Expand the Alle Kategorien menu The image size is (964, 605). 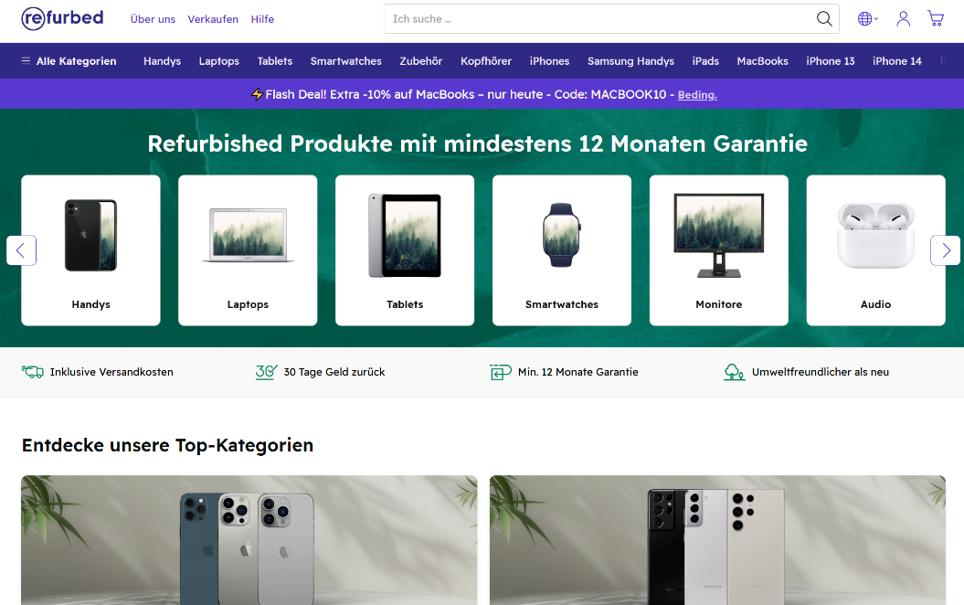coord(69,61)
